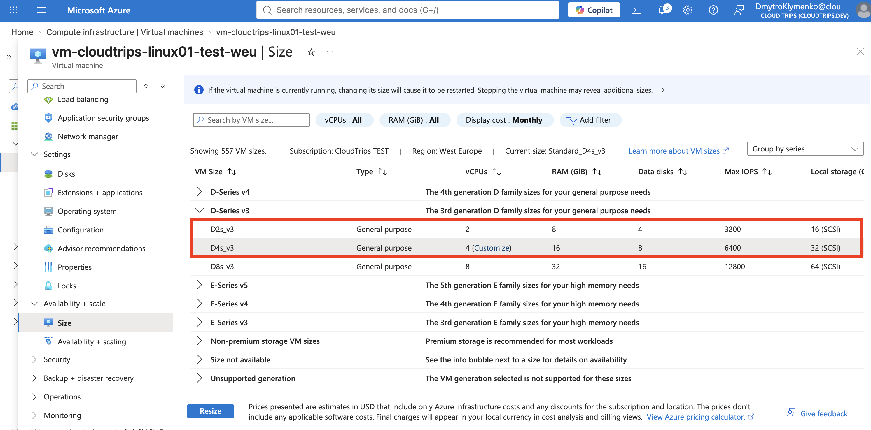
Task: Open Extensions + applications menu item
Action: (x=100, y=192)
